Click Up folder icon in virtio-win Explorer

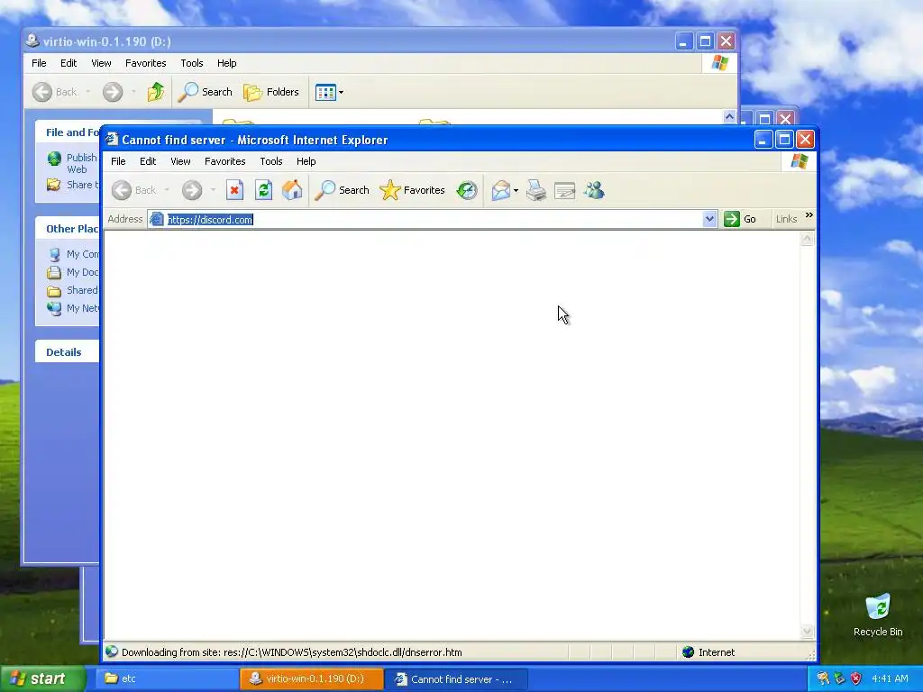coord(156,92)
